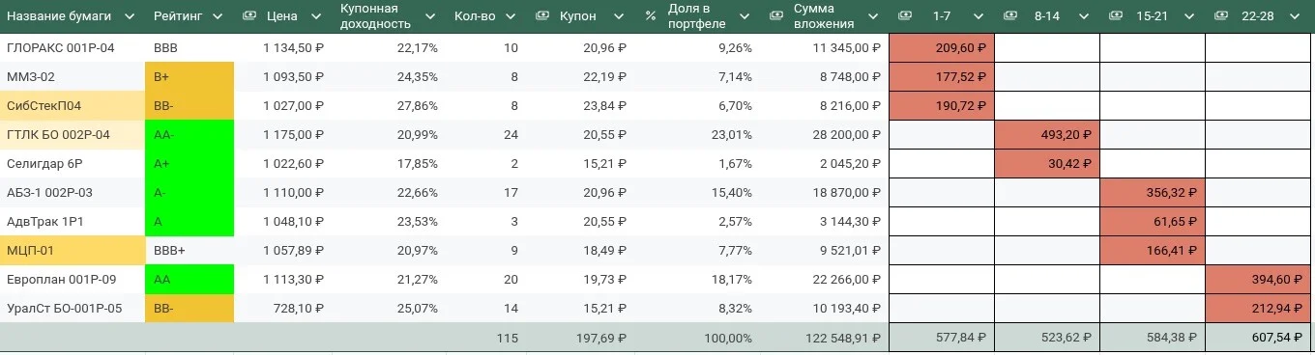Click the red cell 493,20 ₽
This screenshot has height=355, width=1315.
(x=1047, y=134)
